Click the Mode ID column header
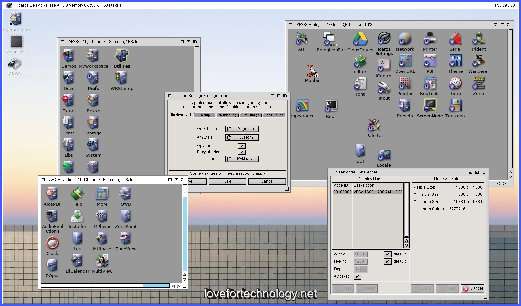The image size is (521, 306). pyautogui.click(x=342, y=185)
